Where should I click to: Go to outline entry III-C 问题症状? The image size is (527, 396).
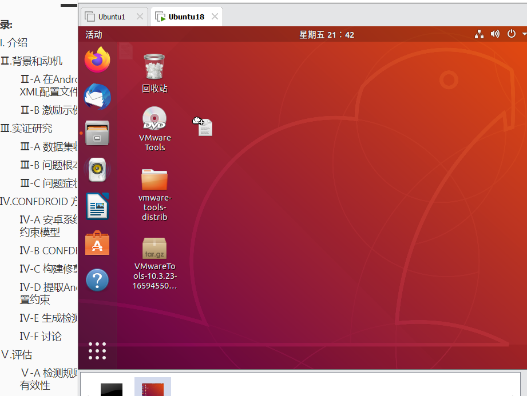pyautogui.click(x=49, y=183)
